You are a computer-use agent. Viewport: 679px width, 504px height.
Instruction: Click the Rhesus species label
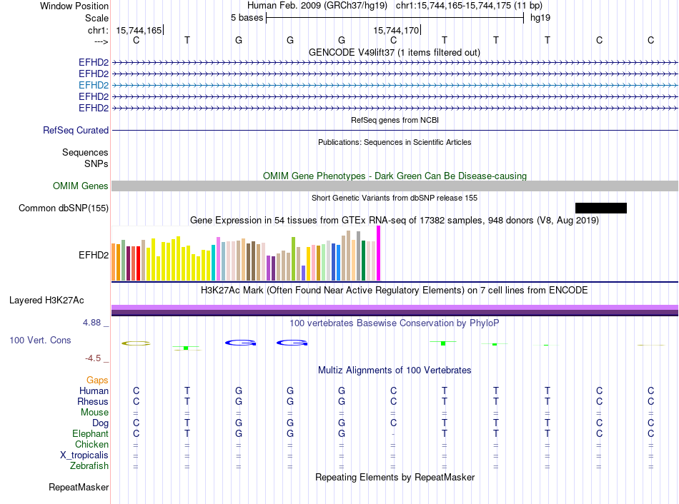coord(93,401)
